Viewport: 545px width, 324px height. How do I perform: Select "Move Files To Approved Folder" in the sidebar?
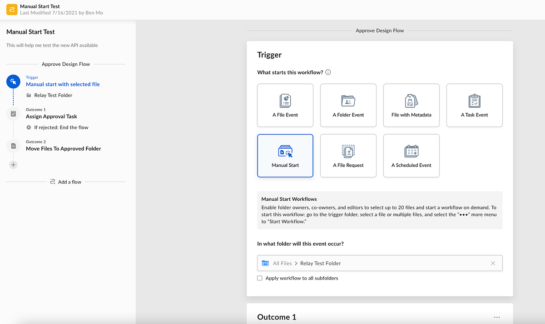[63, 149]
